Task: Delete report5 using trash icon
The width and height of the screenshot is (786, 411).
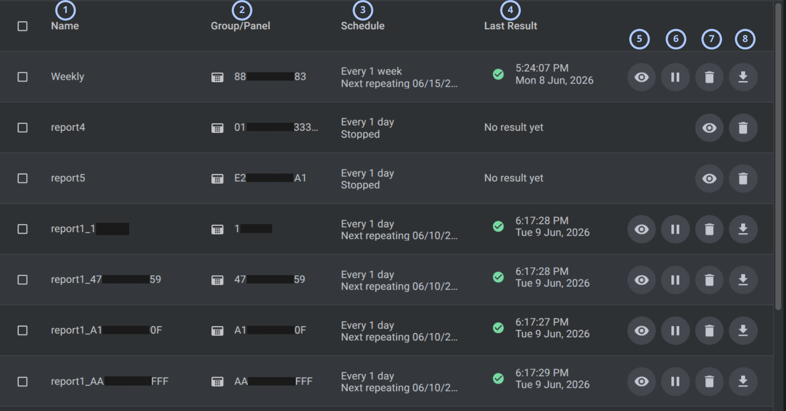Action: point(743,178)
